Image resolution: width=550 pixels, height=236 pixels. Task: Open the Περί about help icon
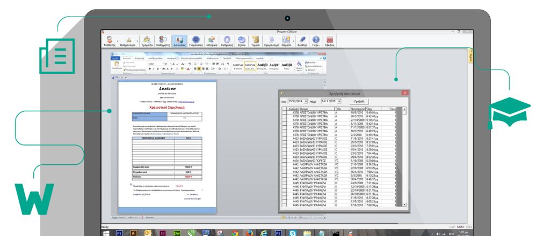pyautogui.click(x=316, y=41)
